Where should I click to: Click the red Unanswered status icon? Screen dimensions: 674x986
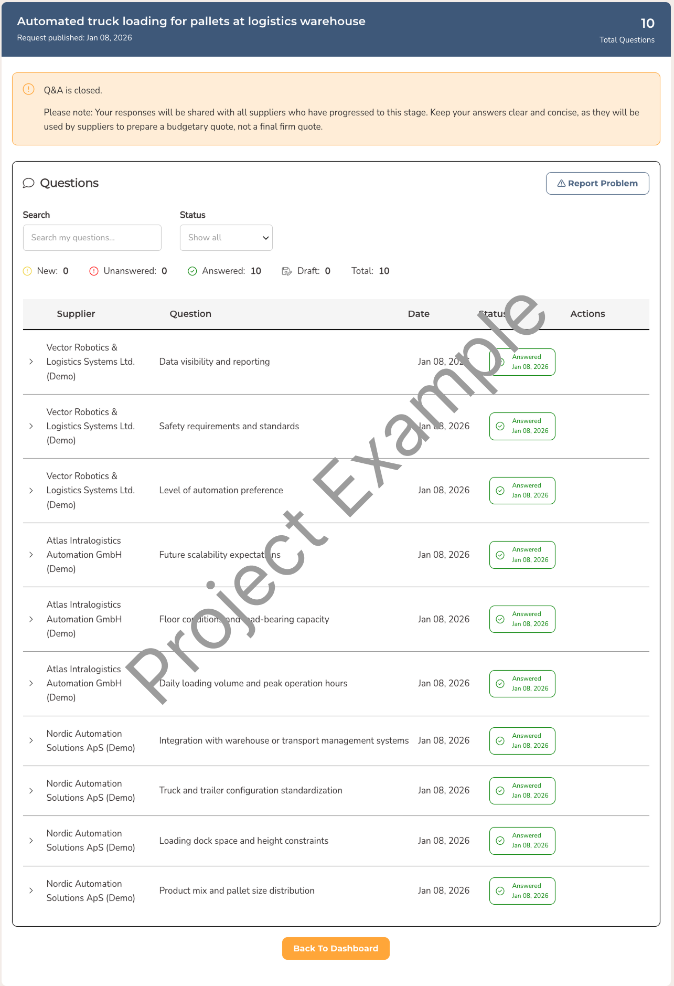pyautogui.click(x=94, y=271)
